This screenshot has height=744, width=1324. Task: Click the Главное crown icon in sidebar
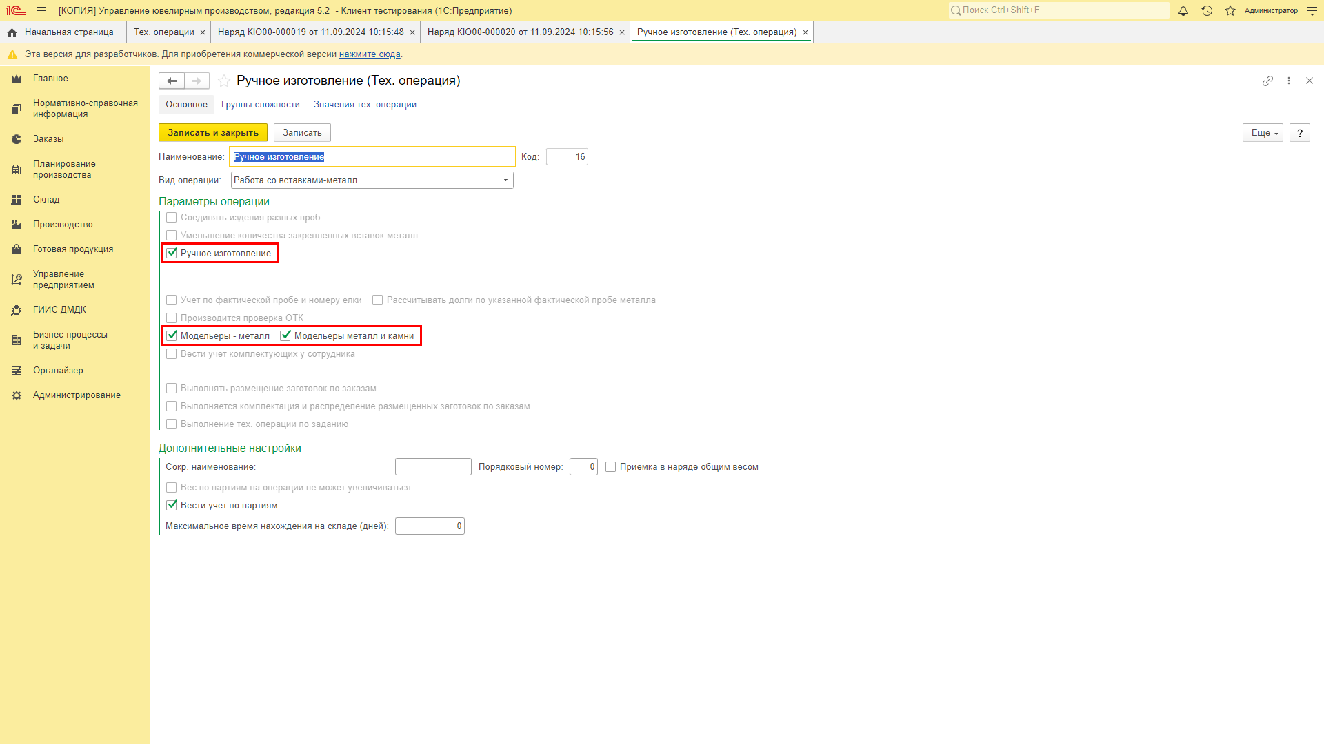click(x=17, y=79)
